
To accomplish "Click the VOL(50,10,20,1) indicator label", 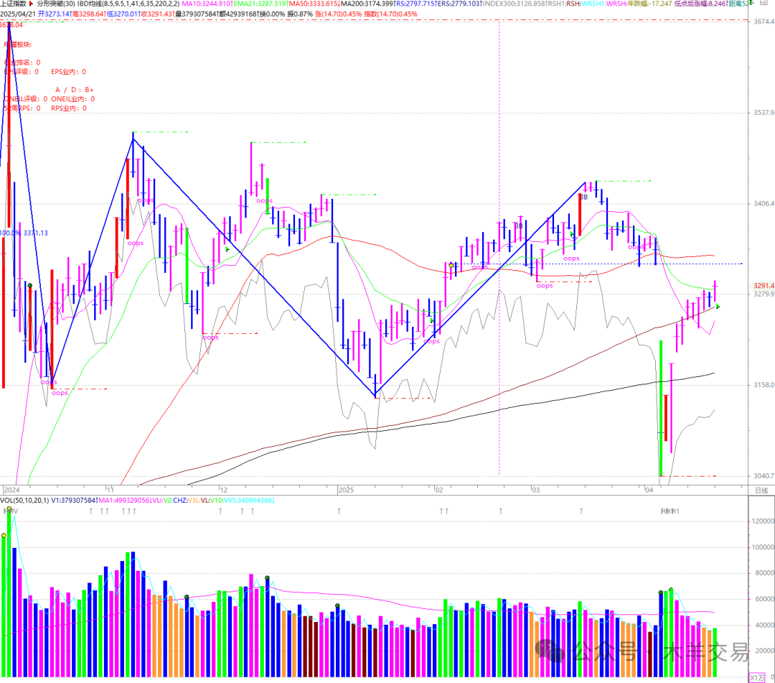I will point(24,501).
